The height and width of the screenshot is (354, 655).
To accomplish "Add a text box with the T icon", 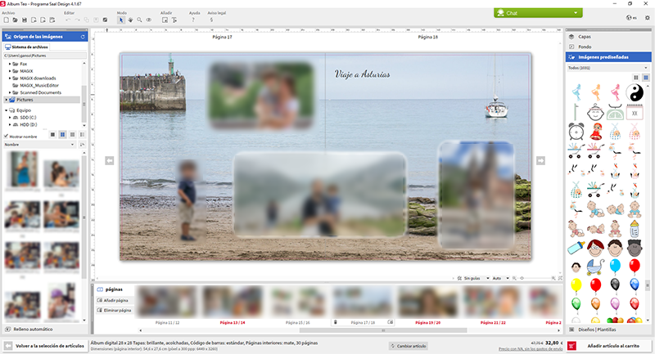I will click(174, 20).
